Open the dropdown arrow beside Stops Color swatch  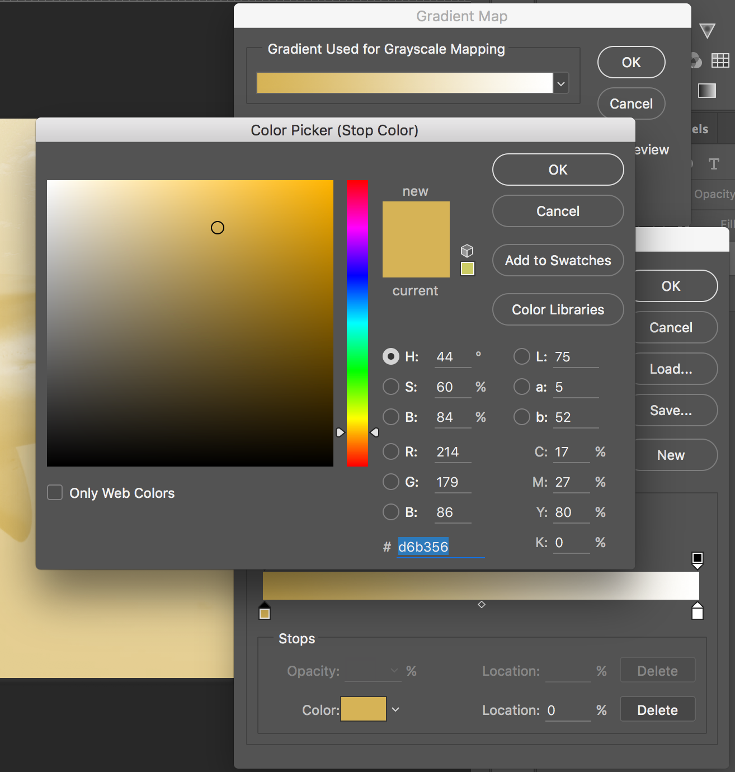395,709
